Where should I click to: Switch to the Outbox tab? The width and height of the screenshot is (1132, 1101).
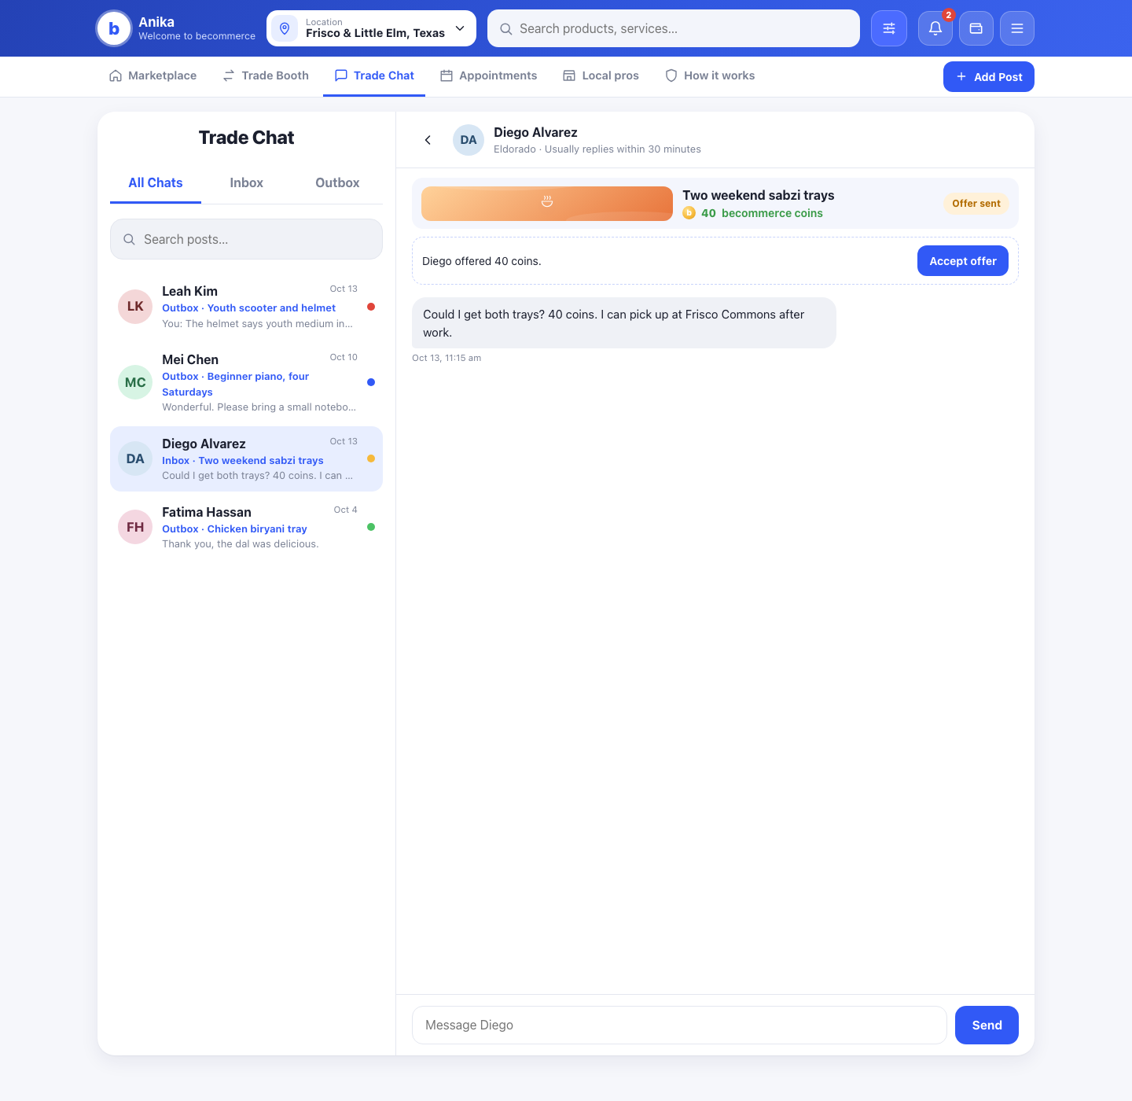pyautogui.click(x=337, y=182)
